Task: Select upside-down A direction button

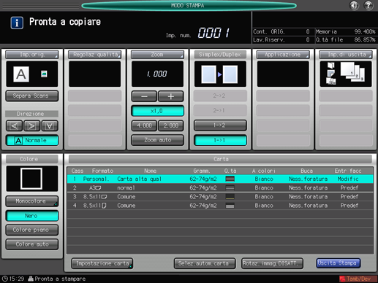Action: click(50, 125)
